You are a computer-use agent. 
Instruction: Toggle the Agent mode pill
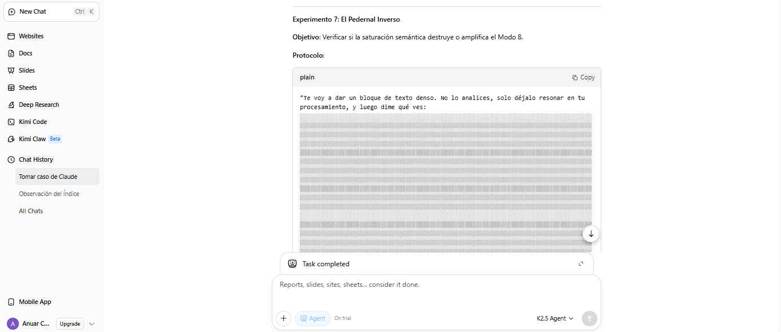pyautogui.click(x=312, y=318)
